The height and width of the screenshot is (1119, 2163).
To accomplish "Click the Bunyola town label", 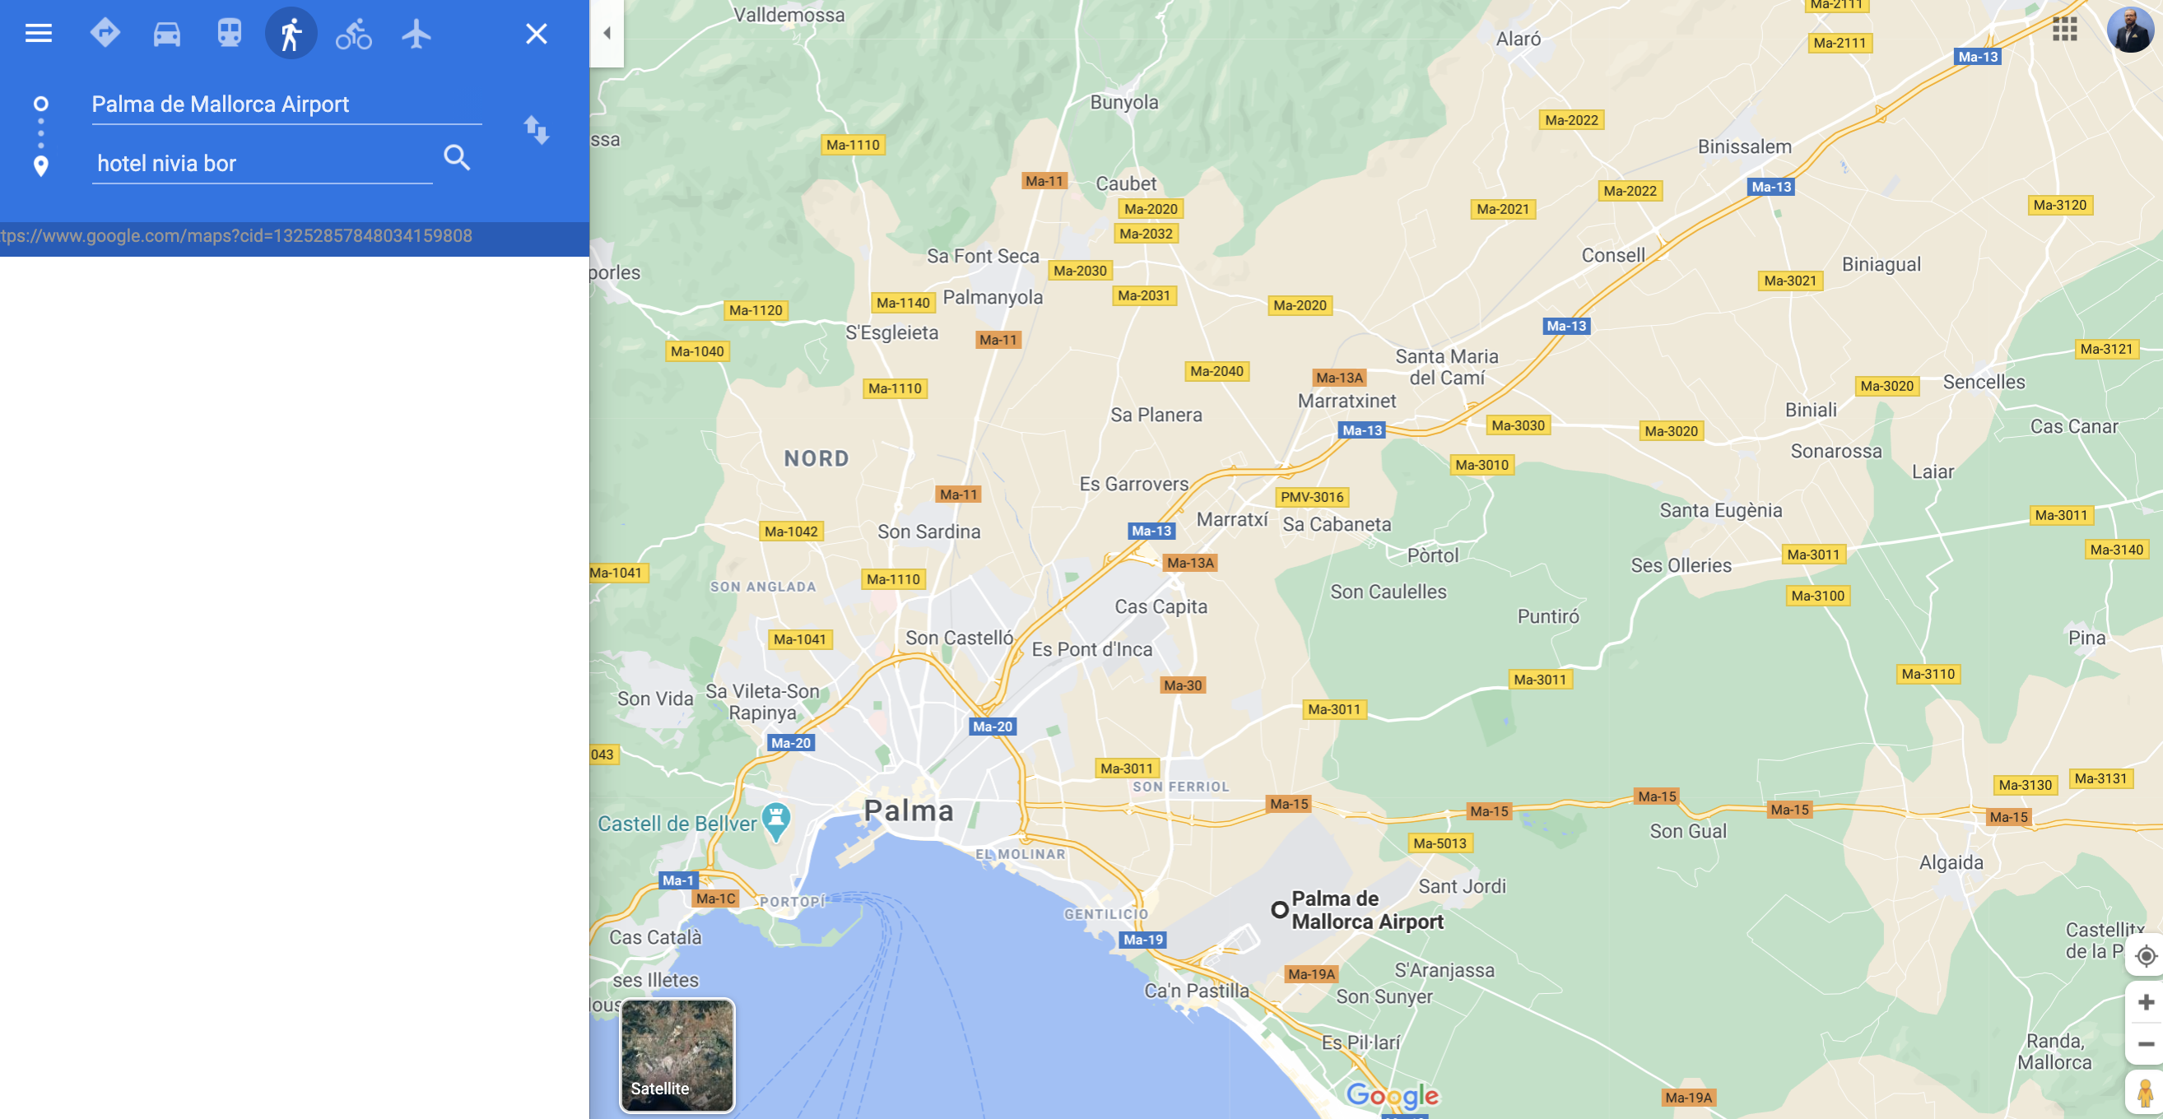I will point(1123,102).
